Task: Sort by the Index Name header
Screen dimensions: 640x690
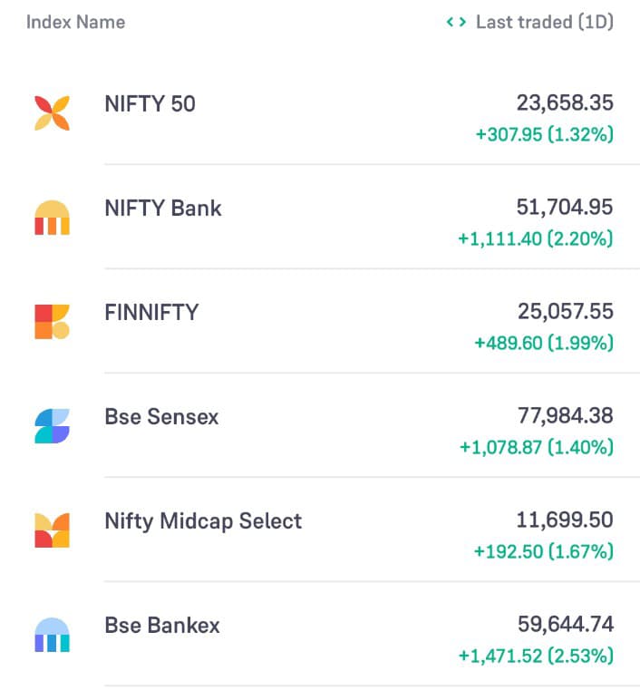Action: pyautogui.click(x=75, y=22)
